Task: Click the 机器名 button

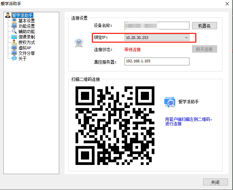Action: (x=204, y=26)
